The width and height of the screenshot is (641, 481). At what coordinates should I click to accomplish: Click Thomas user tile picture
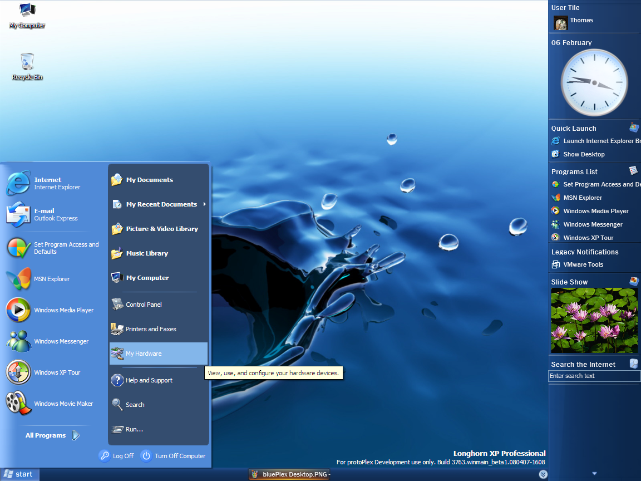[x=560, y=23]
